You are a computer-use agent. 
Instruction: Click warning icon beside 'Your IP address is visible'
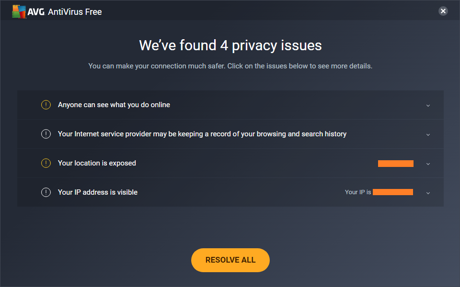tap(46, 192)
